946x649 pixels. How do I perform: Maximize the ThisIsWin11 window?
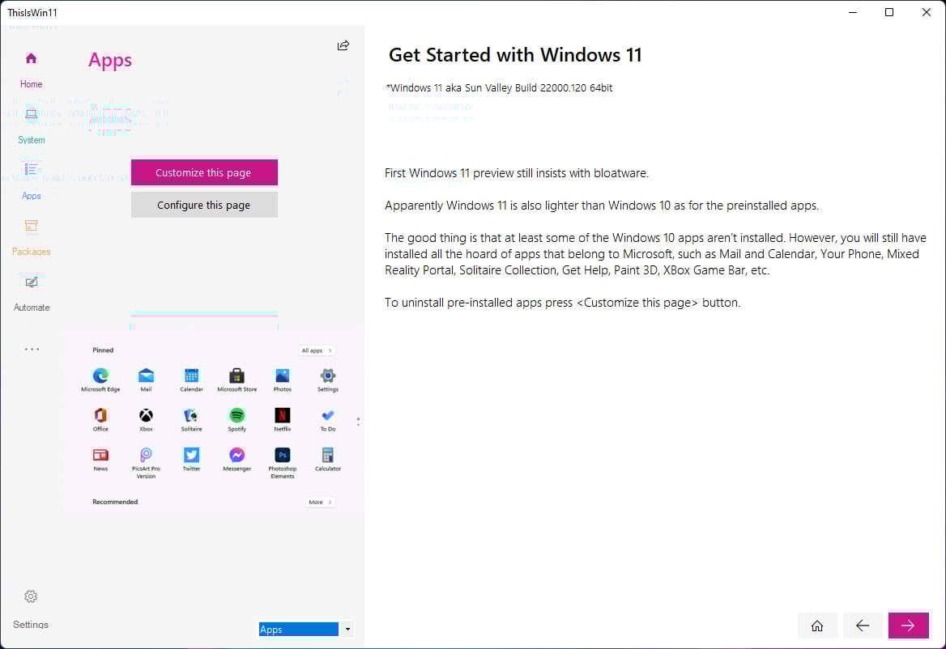coord(889,12)
